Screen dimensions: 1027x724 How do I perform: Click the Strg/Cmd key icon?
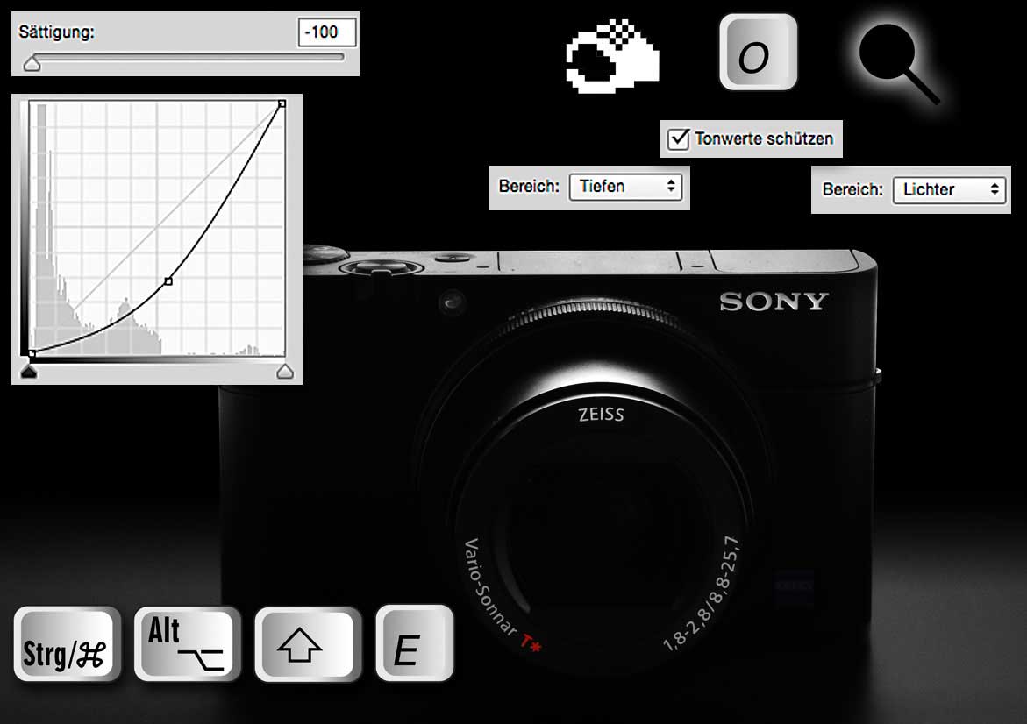(67, 644)
